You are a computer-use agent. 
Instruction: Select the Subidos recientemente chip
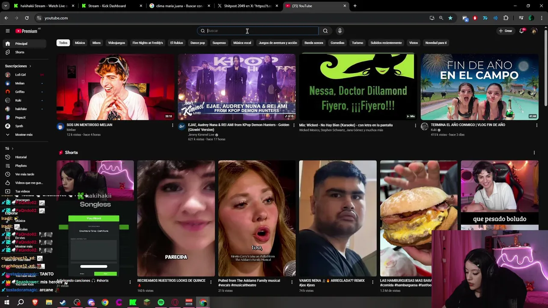(386, 43)
